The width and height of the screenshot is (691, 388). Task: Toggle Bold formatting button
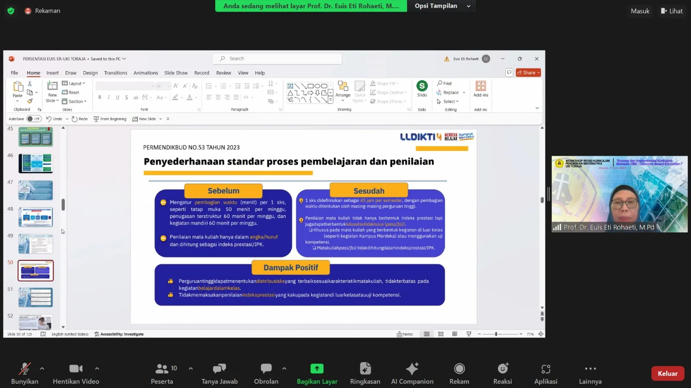[x=100, y=97]
